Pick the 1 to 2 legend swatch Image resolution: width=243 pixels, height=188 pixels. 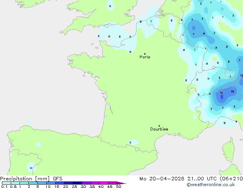[x=24, y=183]
